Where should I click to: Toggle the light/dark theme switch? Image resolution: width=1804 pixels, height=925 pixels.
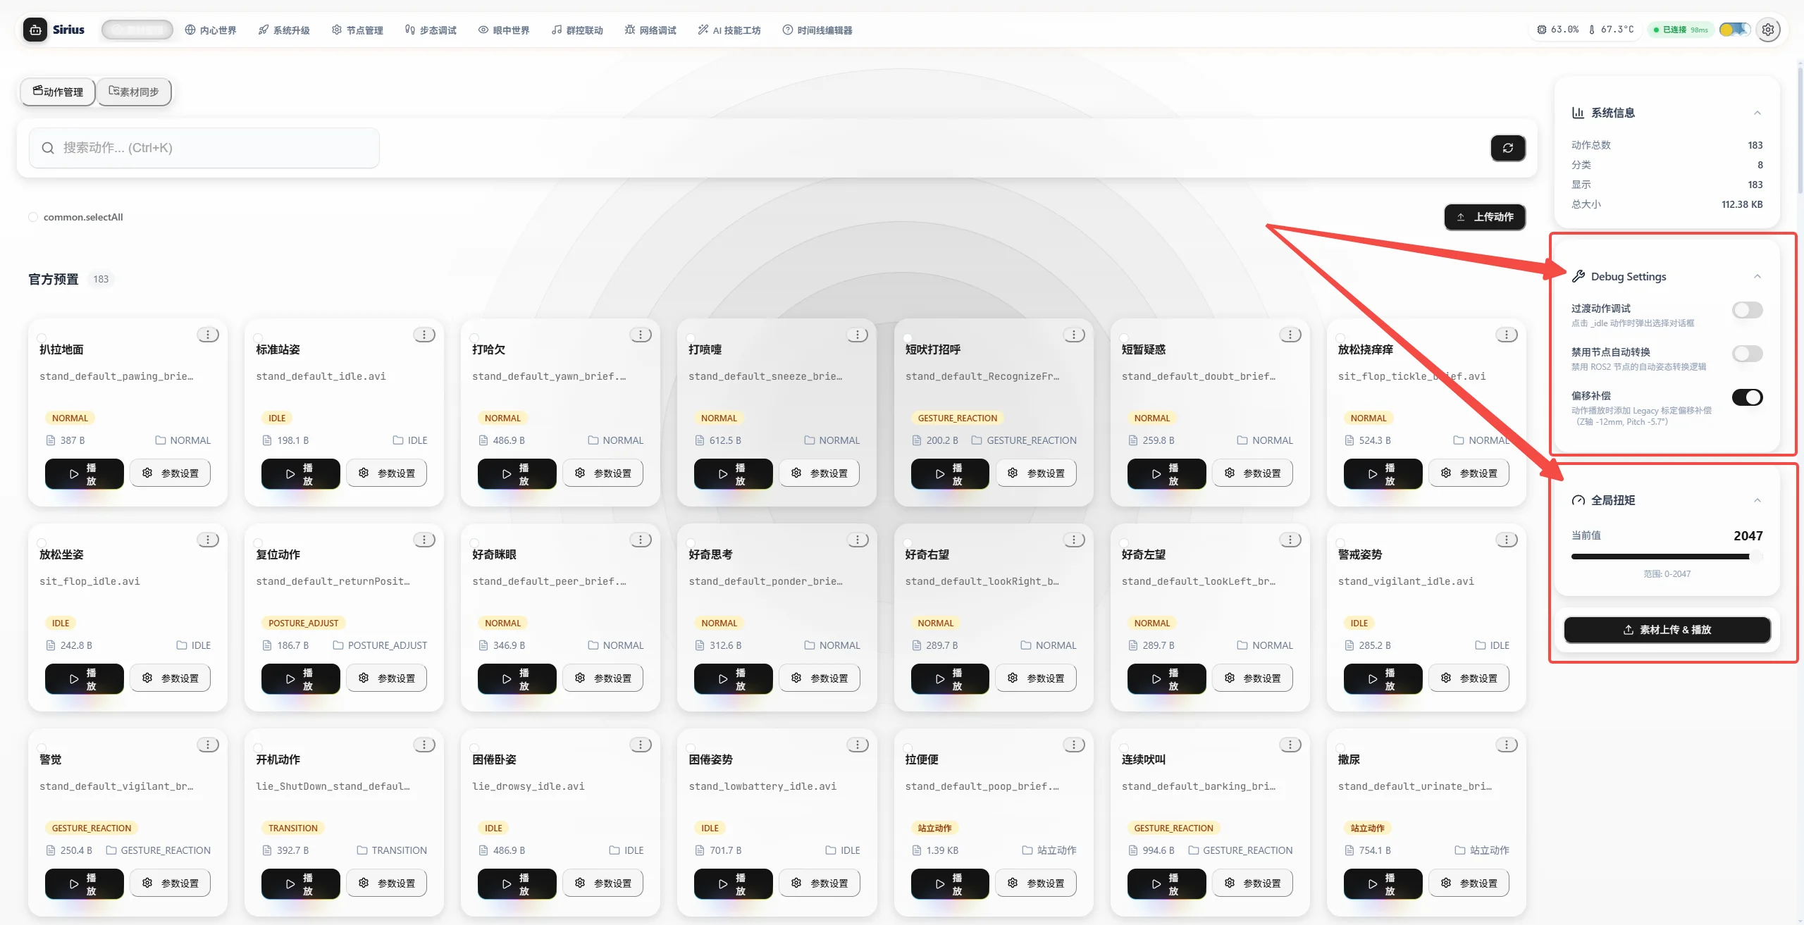click(1734, 30)
